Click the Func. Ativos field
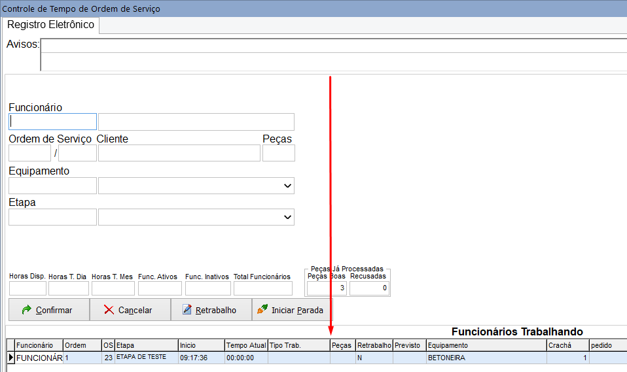 click(x=160, y=288)
